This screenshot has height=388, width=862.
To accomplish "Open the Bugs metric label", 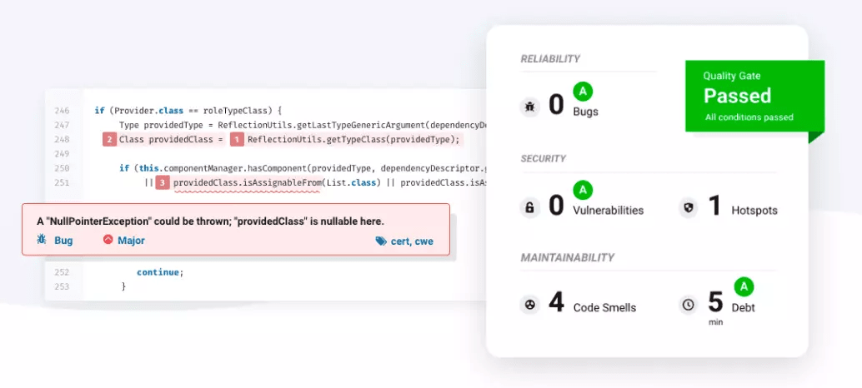I will point(585,112).
